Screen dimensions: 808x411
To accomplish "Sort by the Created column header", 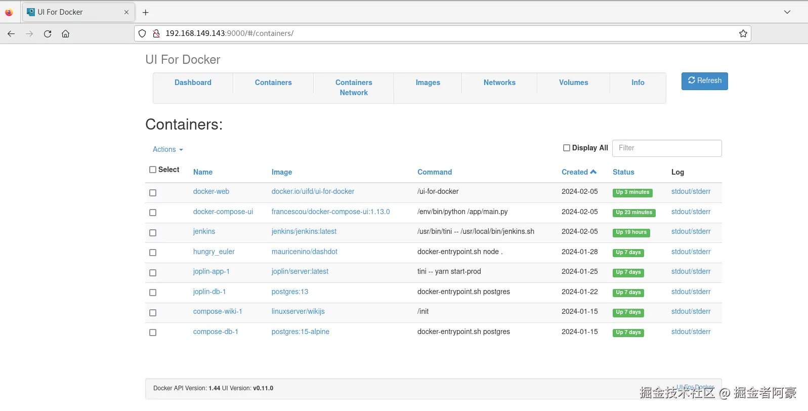I will [579, 172].
